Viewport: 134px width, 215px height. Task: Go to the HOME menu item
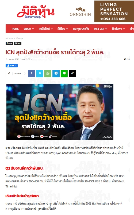pyautogui.click(x=15, y=29)
